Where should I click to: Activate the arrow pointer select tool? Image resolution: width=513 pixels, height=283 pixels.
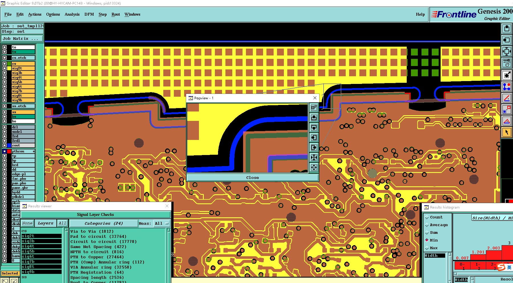[506, 132]
